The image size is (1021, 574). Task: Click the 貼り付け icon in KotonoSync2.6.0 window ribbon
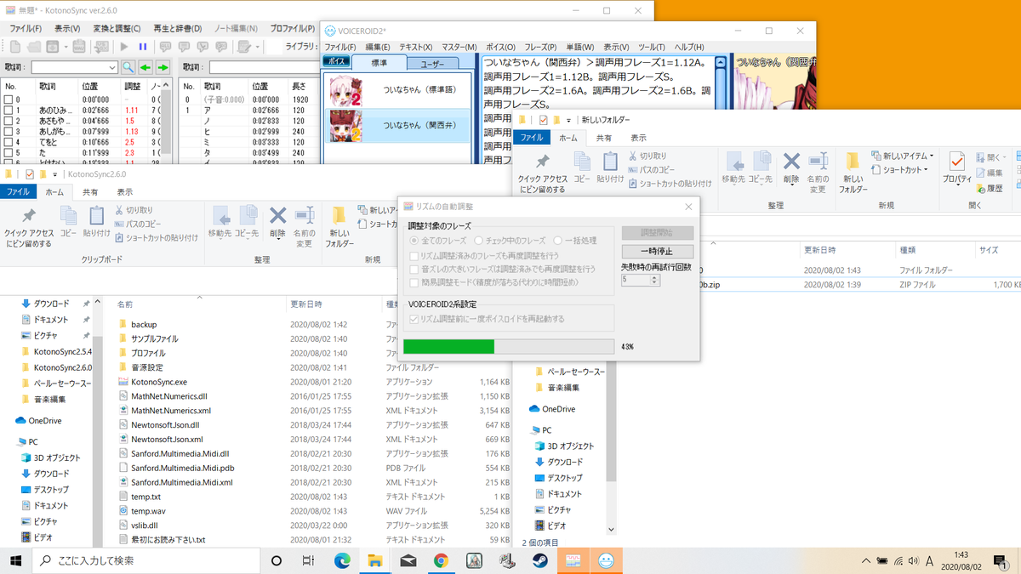pyautogui.click(x=97, y=216)
